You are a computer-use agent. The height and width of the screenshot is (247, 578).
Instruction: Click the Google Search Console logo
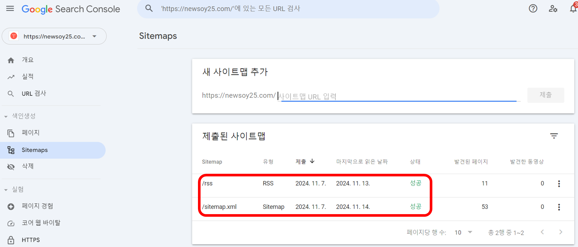pos(71,9)
